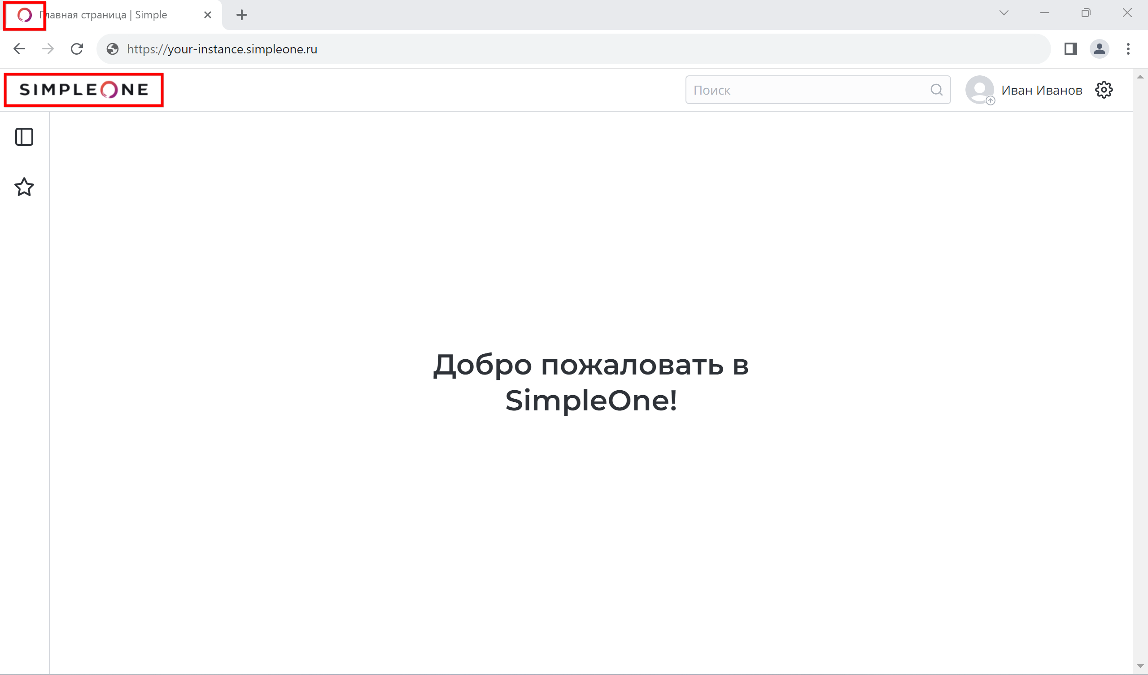Screen dimensions: 1148x675
Task: Click the browser back arrow
Action: [x=19, y=49]
